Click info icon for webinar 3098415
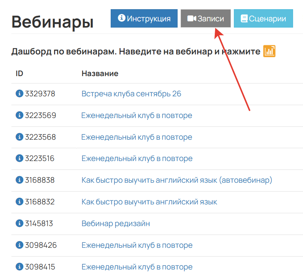 coord(19,267)
